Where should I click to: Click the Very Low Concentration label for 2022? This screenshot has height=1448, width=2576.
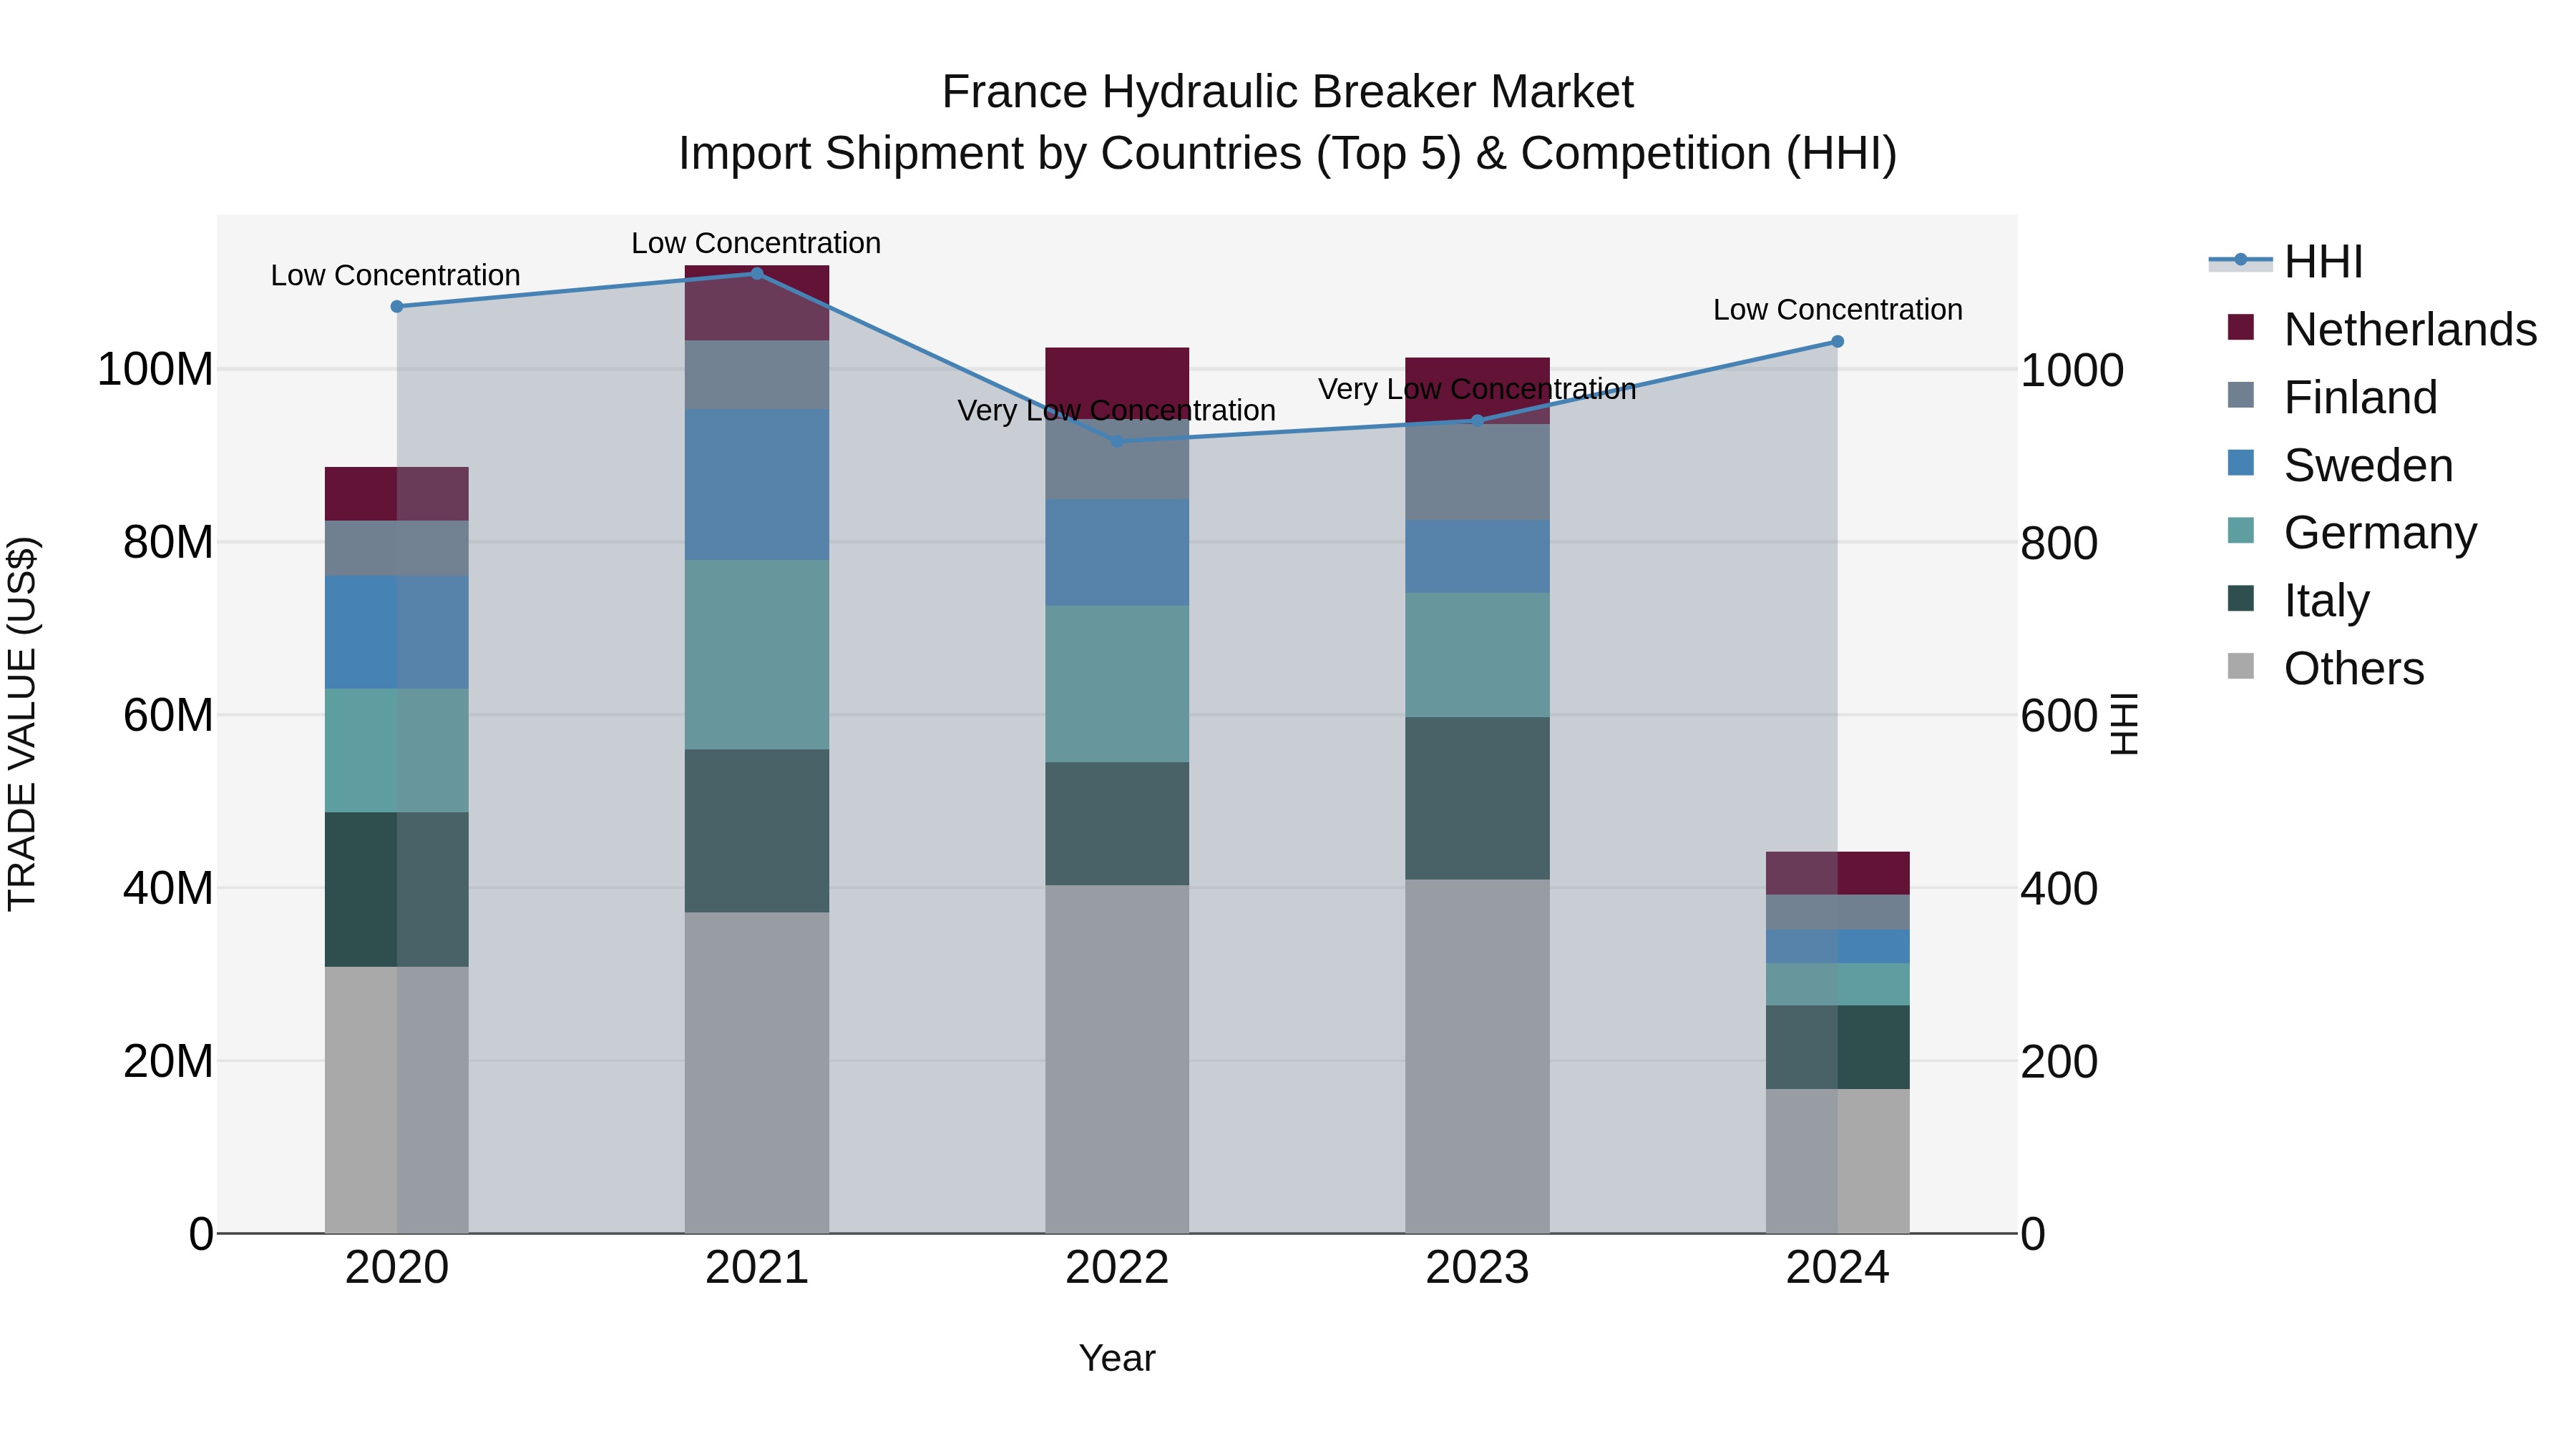tap(1117, 410)
